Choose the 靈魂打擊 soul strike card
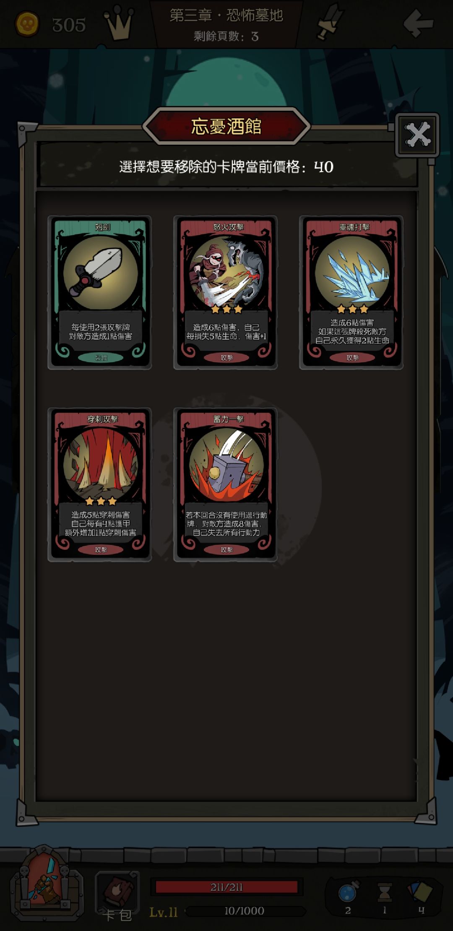 coord(351,293)
